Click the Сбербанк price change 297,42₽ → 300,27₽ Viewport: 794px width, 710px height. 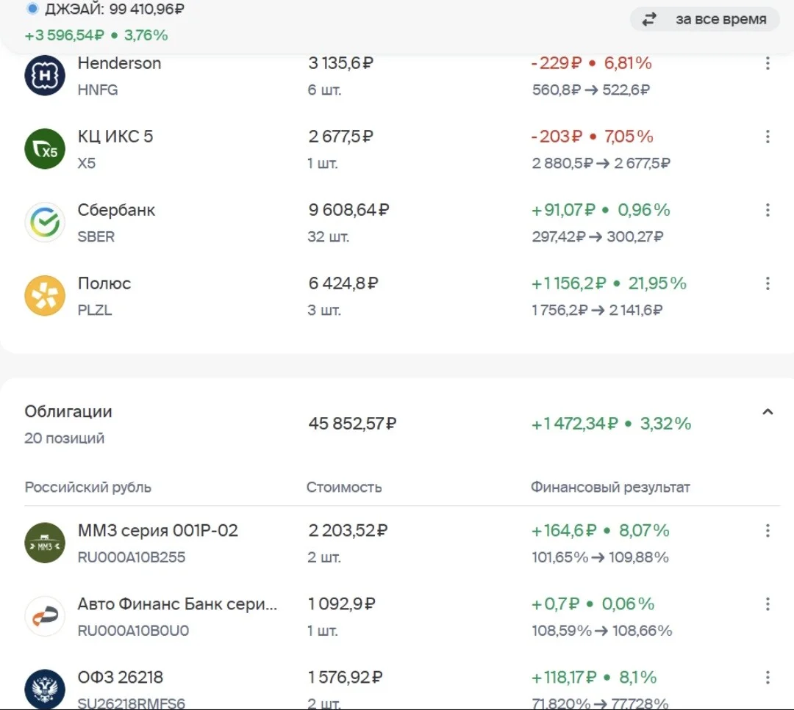click(x=598, y=236)
